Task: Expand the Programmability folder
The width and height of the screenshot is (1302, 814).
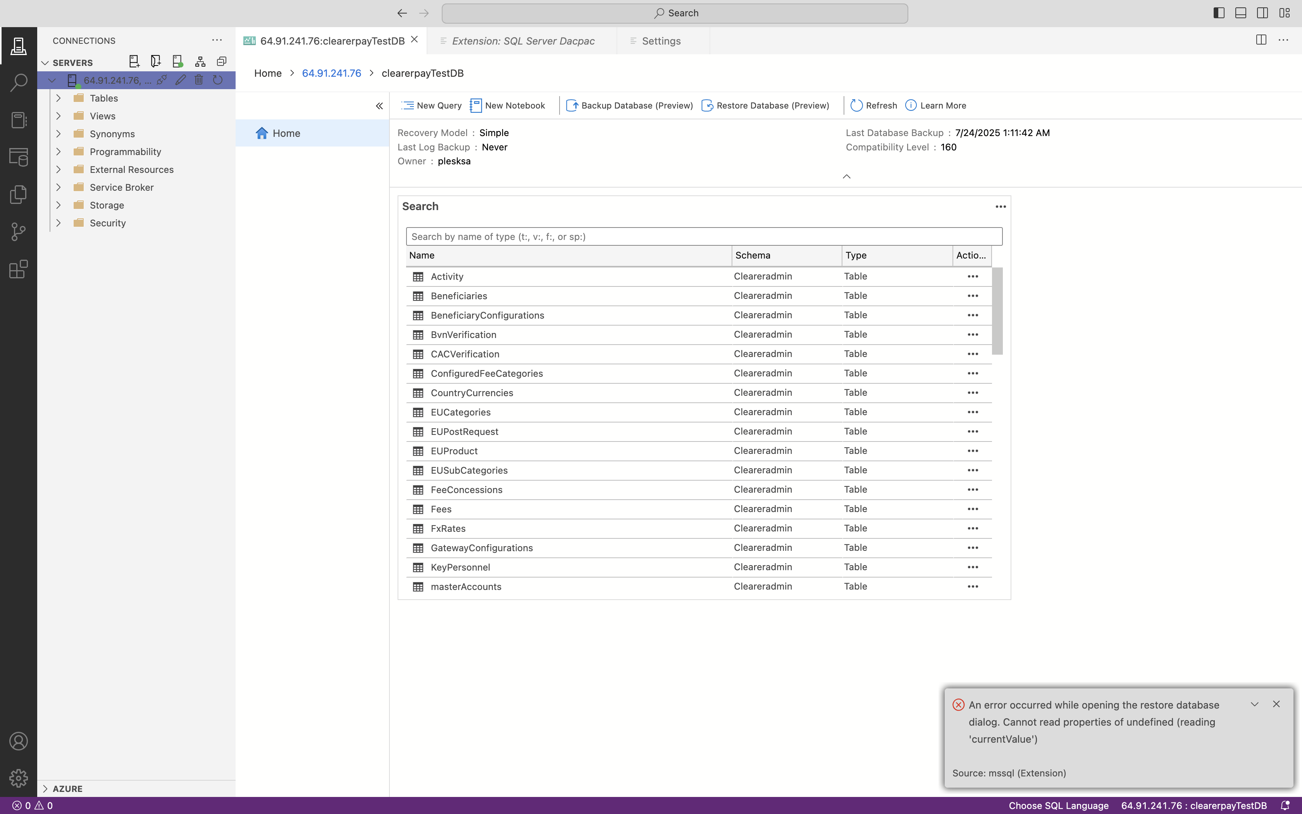Action: 59,151
